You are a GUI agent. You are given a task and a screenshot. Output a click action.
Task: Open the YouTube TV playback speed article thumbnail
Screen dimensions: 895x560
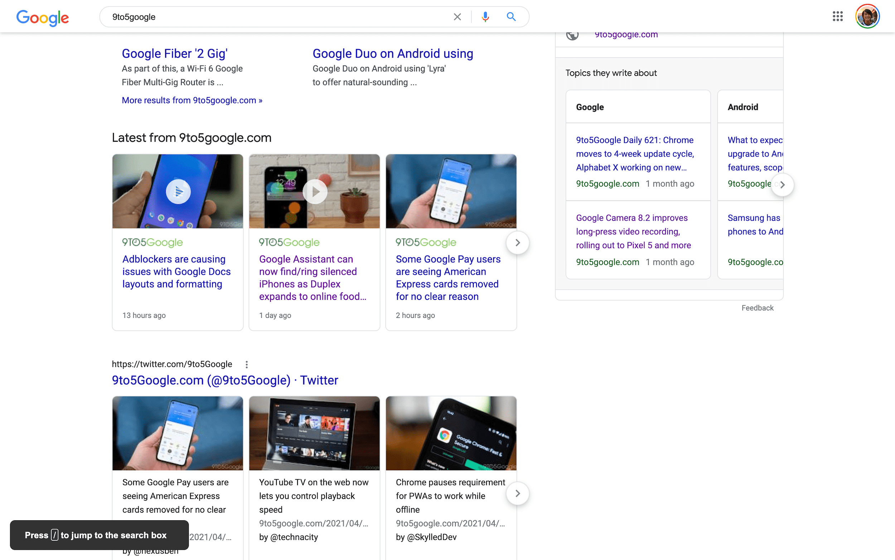(x=314, y=433)
